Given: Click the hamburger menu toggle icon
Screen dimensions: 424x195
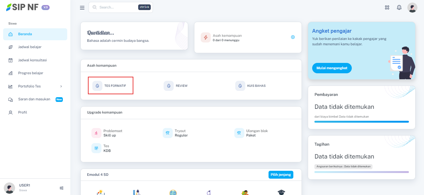Looking at the screenshot, I should (82, 8).
